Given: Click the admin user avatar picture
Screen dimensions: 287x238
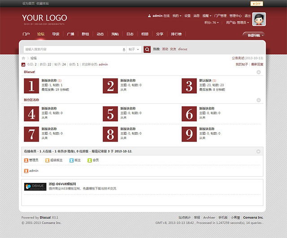Looking at the screenshot, I should 258,19.
